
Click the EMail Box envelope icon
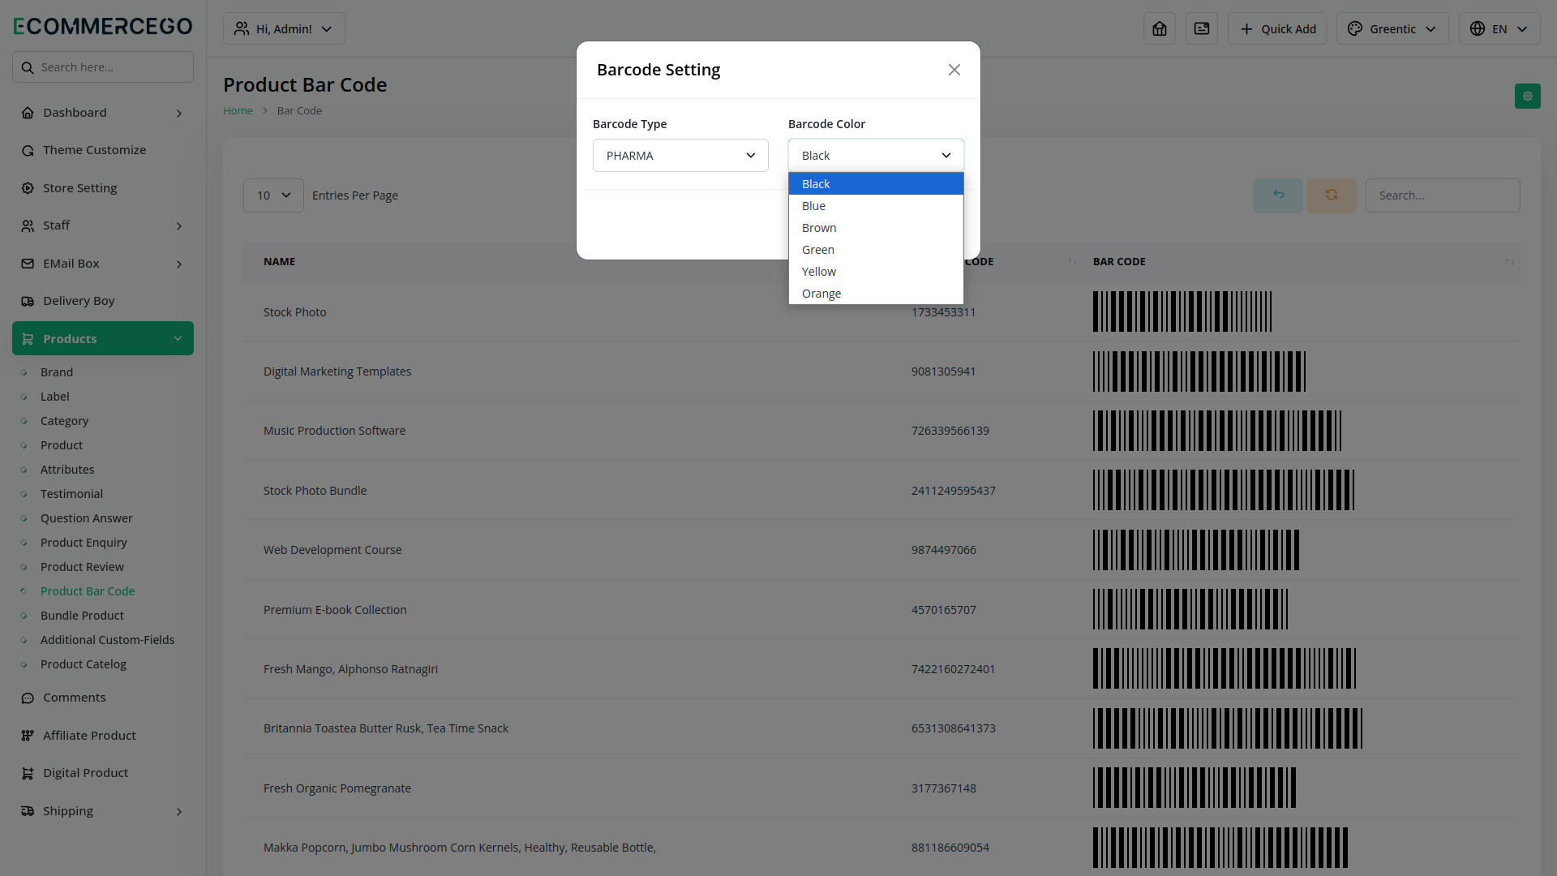pyautogui.click(x=28, y=264)
